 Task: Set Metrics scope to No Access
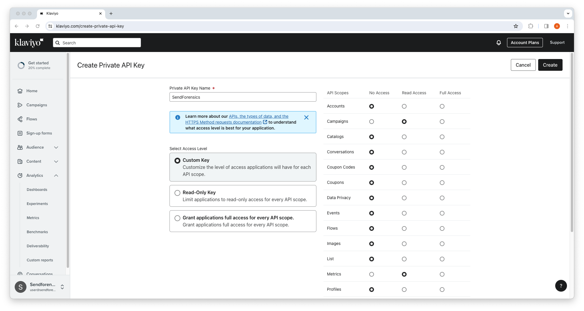(x=372, y=274)
